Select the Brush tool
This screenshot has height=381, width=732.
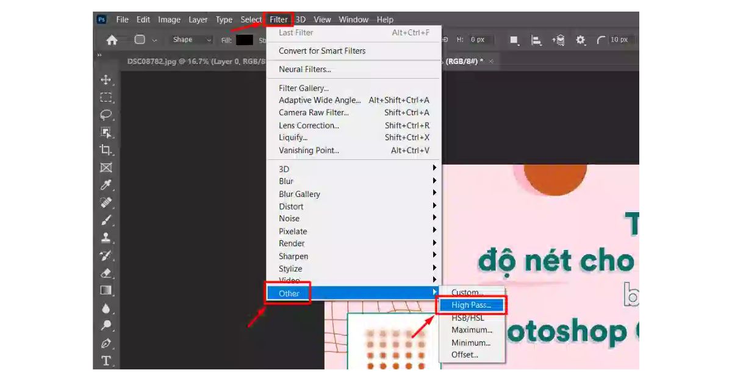[106, 220]
